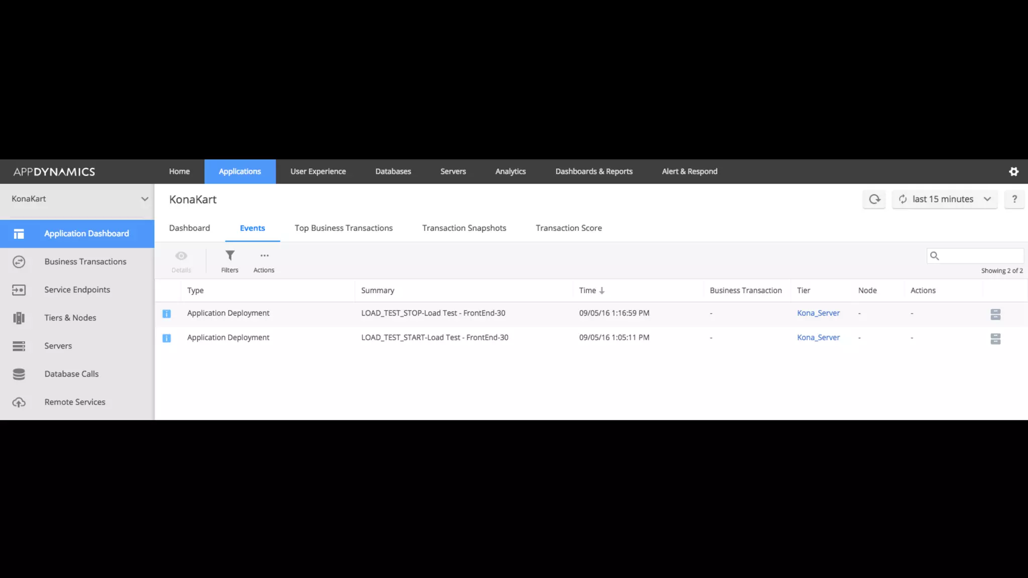This screenshot has height=578, width=1028.
Task: Open the Analytics menu
Action: (x=510, y=172)
